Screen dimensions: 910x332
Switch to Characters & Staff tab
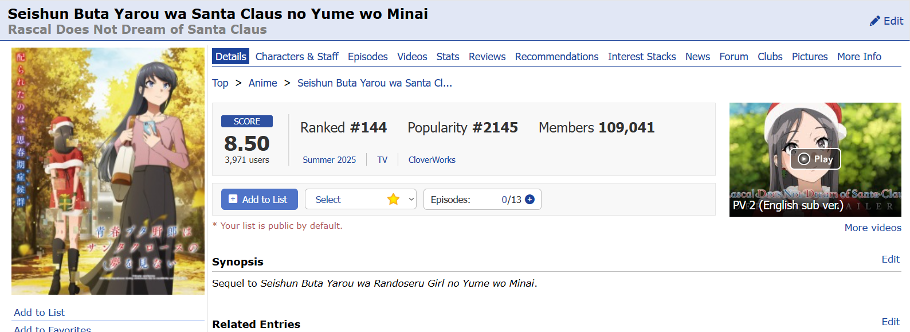[297, 57]
